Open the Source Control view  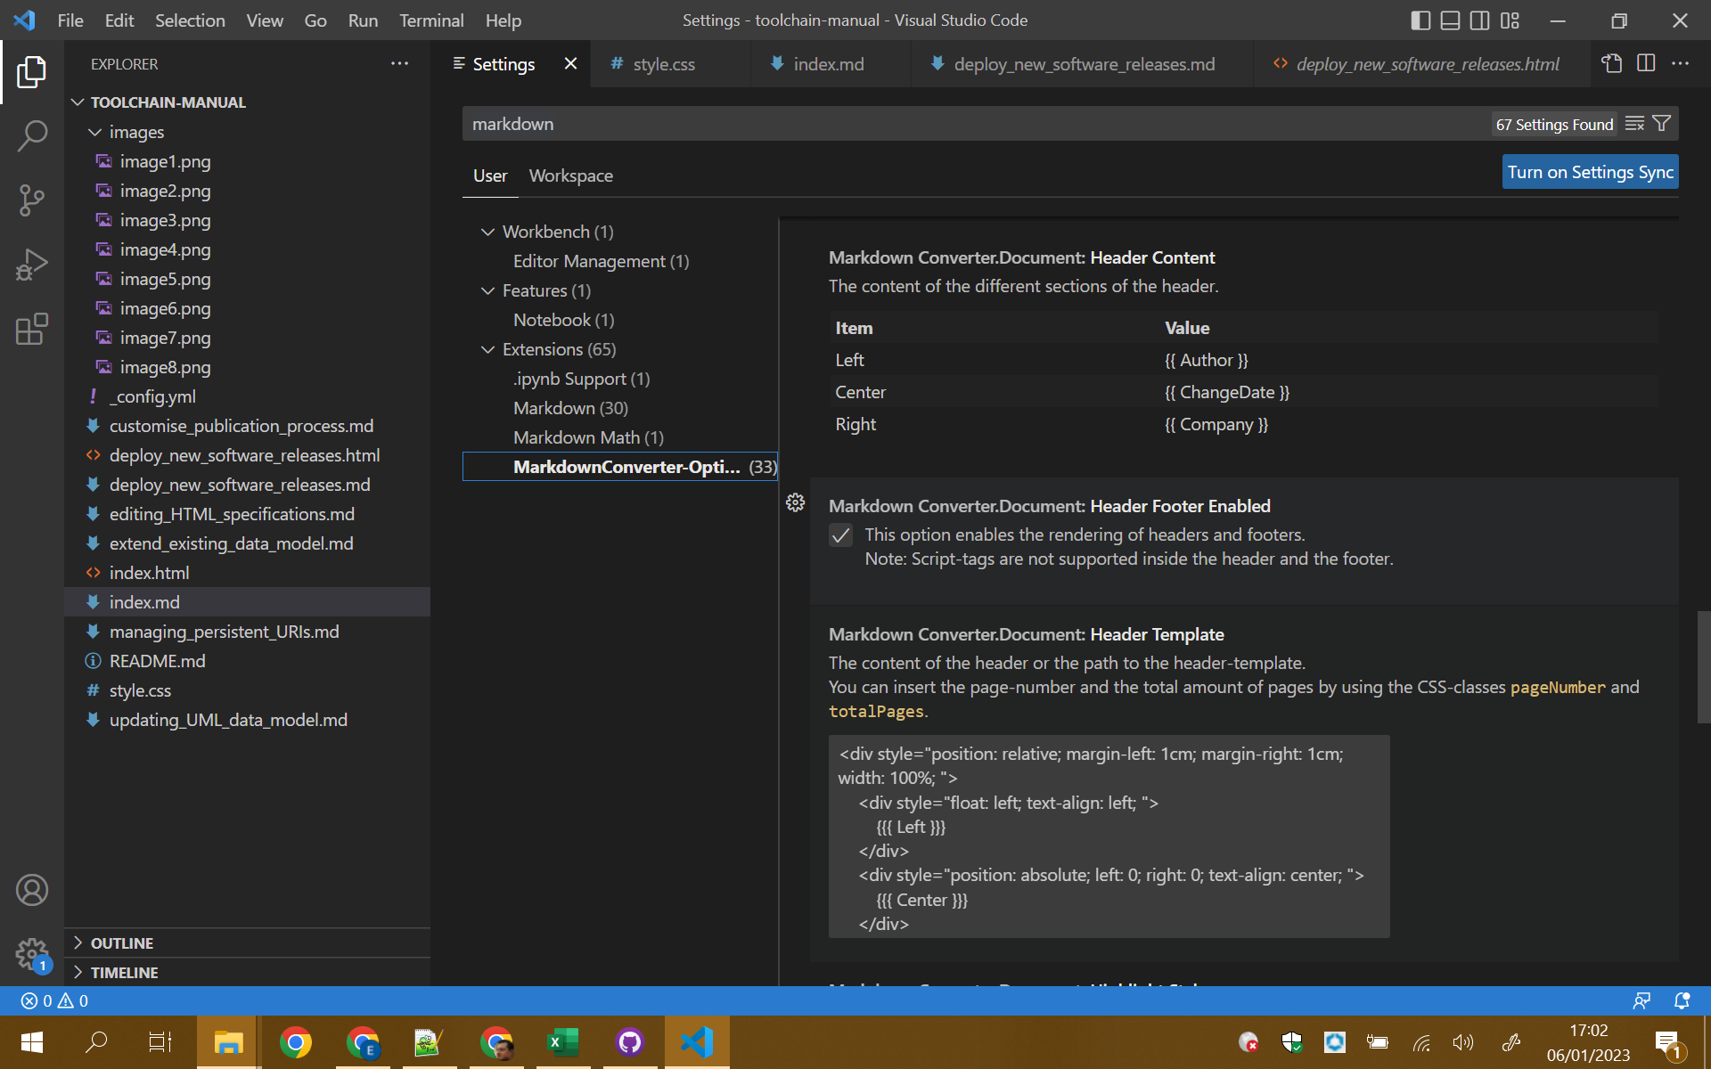point(32,200)
